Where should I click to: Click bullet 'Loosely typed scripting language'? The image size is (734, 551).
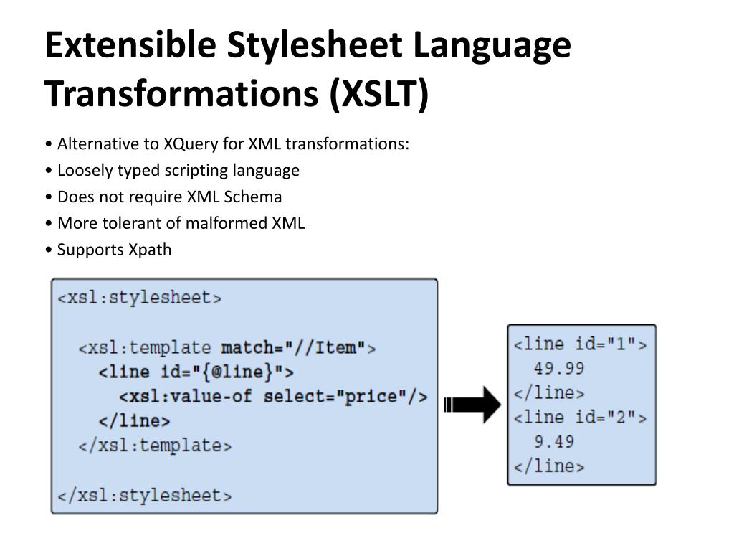pyautogui.click(x=178, y=171)
